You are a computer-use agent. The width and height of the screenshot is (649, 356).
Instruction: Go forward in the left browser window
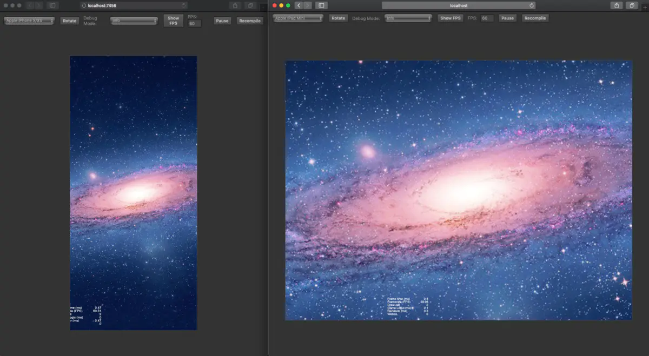click(39, 5)
